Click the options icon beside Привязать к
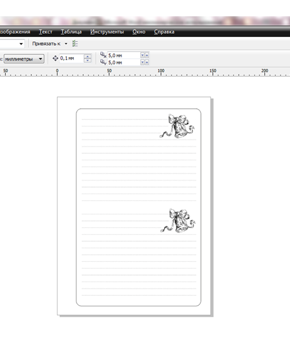Image resolution: width=290 pixels, height=345 pixels. [x=75, y=44]
